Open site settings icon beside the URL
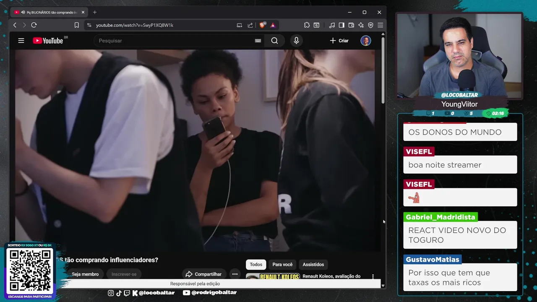This screenshot has width=537, height=302. click(x=89, y=25)
